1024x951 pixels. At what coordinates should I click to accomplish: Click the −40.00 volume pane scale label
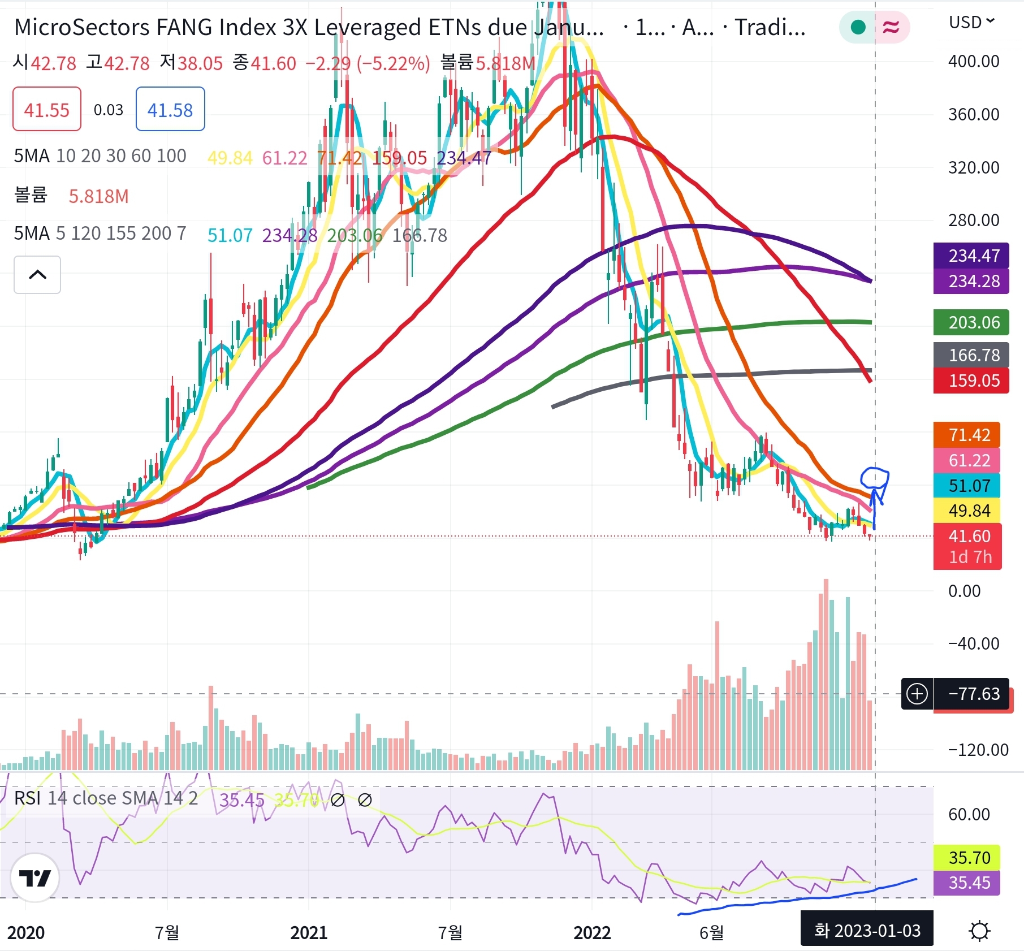click(x=974, y=643)
